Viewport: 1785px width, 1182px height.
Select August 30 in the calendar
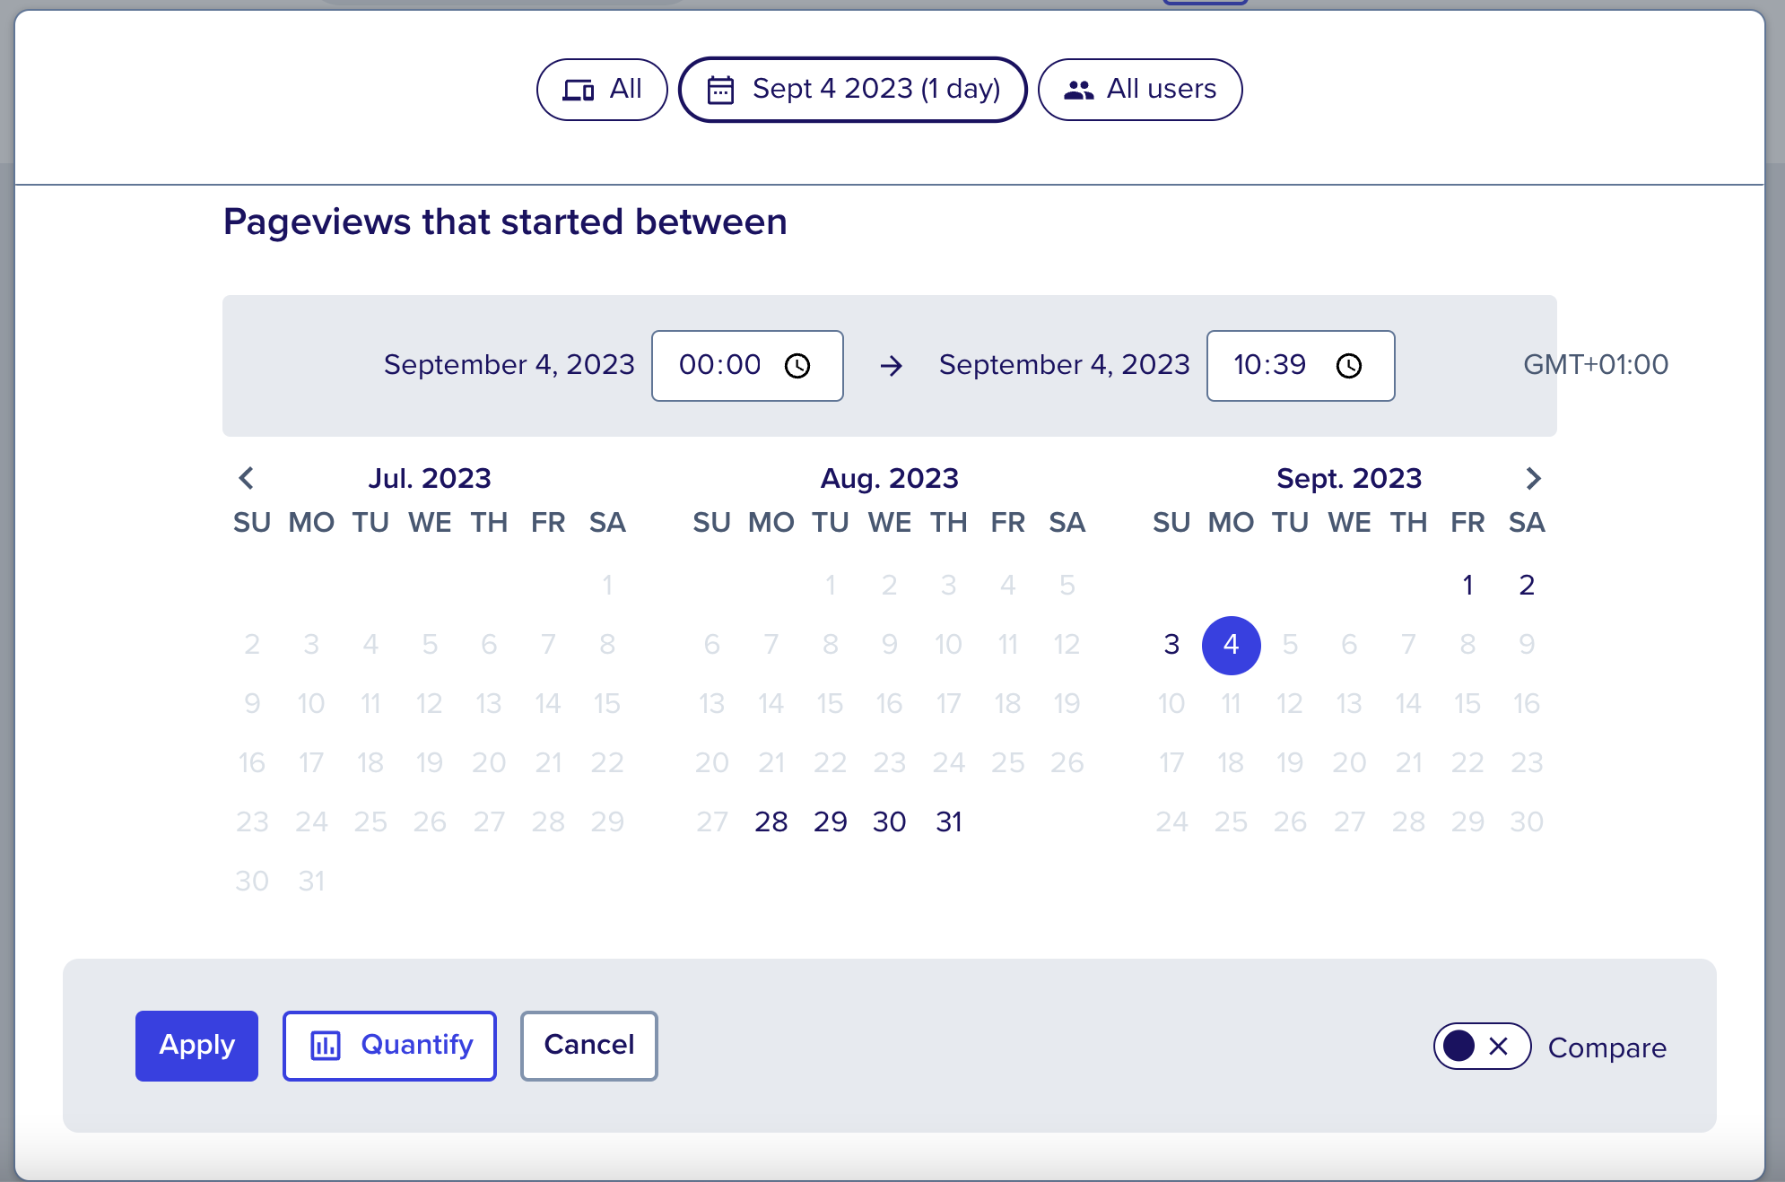890,822
